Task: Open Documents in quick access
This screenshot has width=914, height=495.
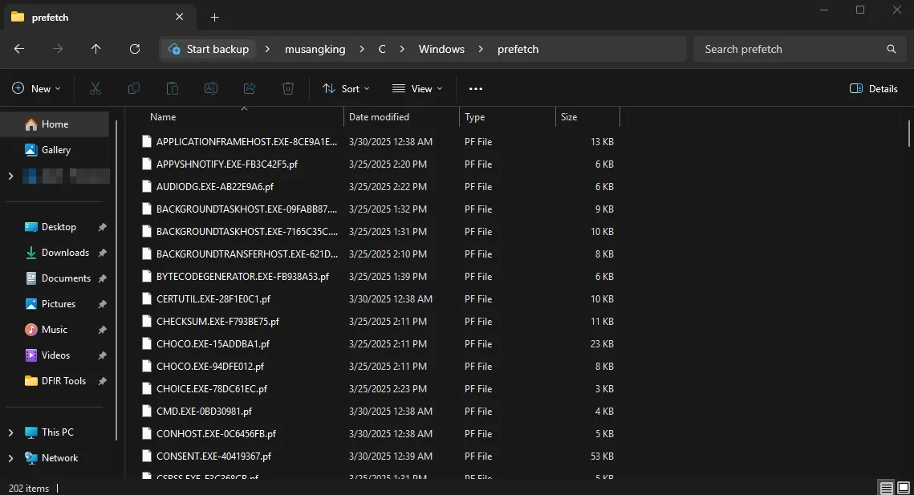Action: coord(65,278)
